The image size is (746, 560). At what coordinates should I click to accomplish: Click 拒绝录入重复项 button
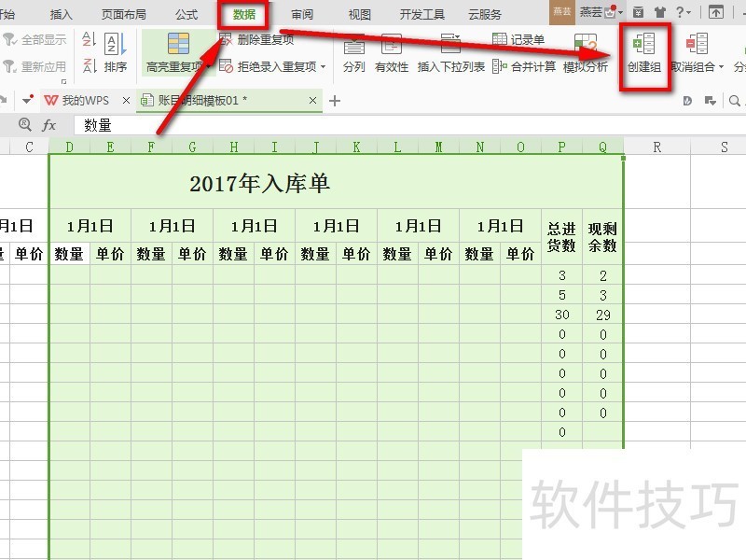[269, 66]
